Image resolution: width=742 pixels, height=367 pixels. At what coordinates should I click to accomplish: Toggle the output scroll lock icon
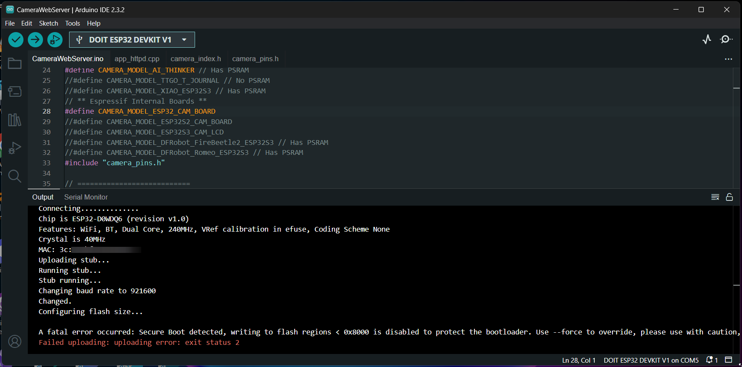point(729,197)
